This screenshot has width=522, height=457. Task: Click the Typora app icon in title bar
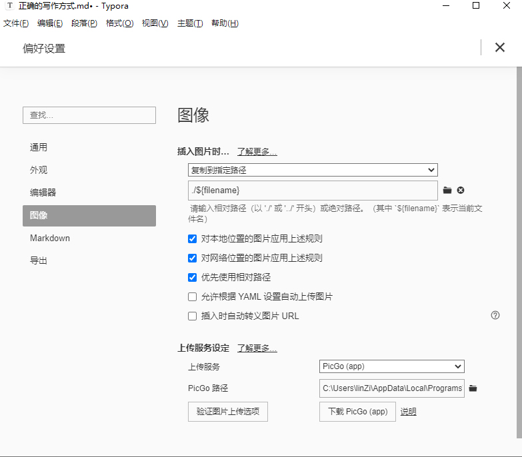(9, 6)
